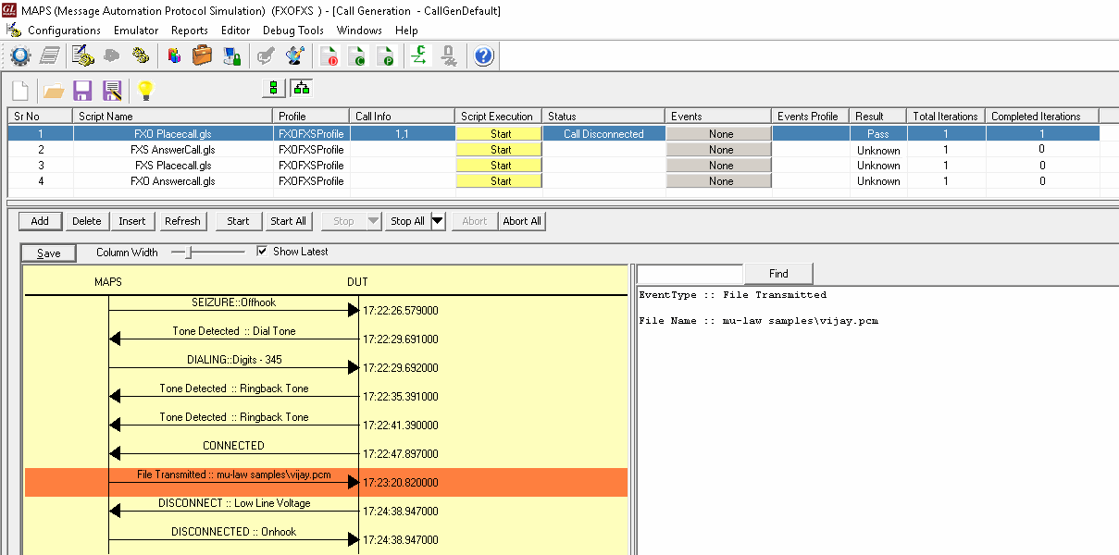Start the FXS Placecall.gls script
Screen dimensions: 1119x555
point(501,166)
